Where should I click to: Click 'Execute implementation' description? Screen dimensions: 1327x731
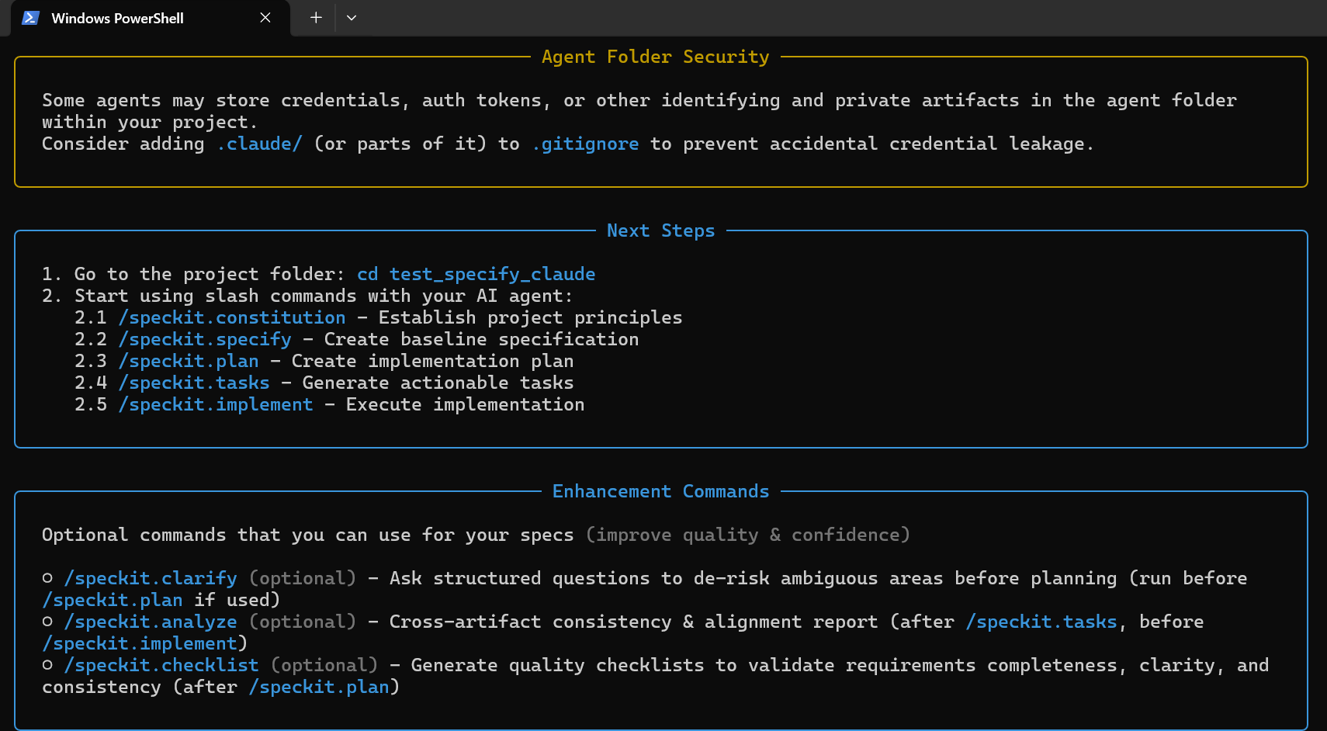465,404
